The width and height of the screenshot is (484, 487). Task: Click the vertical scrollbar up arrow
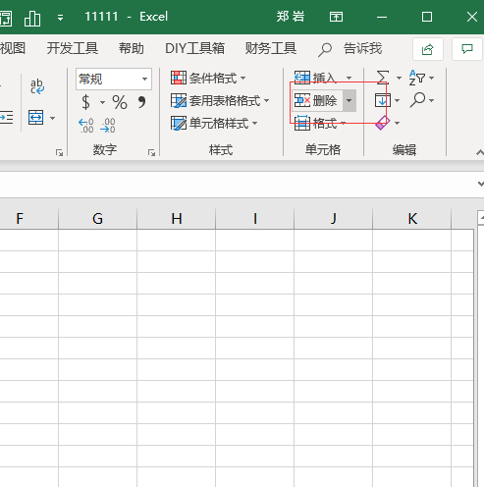pos(481,218)
